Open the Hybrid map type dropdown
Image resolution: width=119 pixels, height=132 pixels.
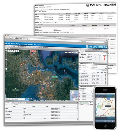[75, 53]
